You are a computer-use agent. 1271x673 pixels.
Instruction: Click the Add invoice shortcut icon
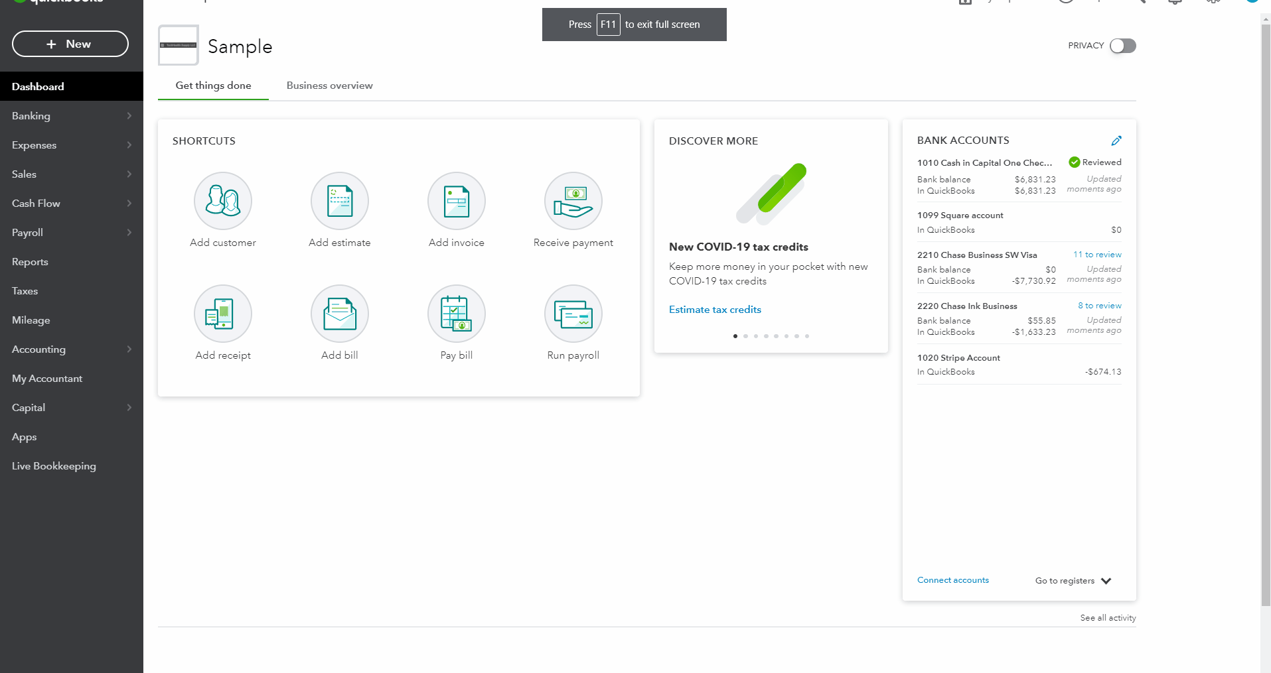(457, 201)
